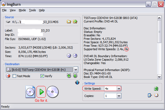Click the scroll down arrow in disc info panel
The image size is (165, 110).
click(159, 76)
